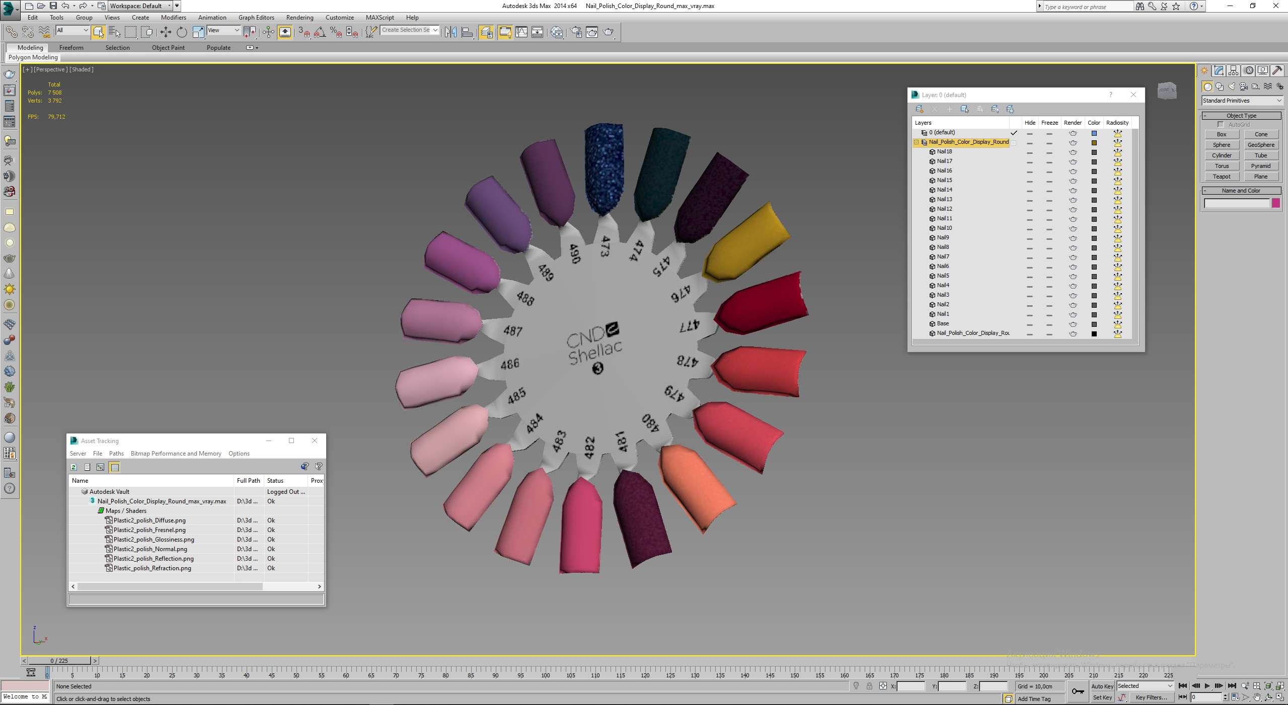Collapse the Nail_Polish_Color_Display_Round layer
This screenshot has height=705, width=1288.
tap(917, 142)
